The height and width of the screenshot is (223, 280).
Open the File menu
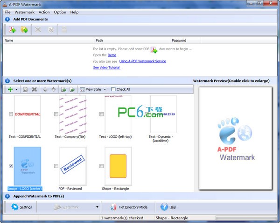[7, 12]
